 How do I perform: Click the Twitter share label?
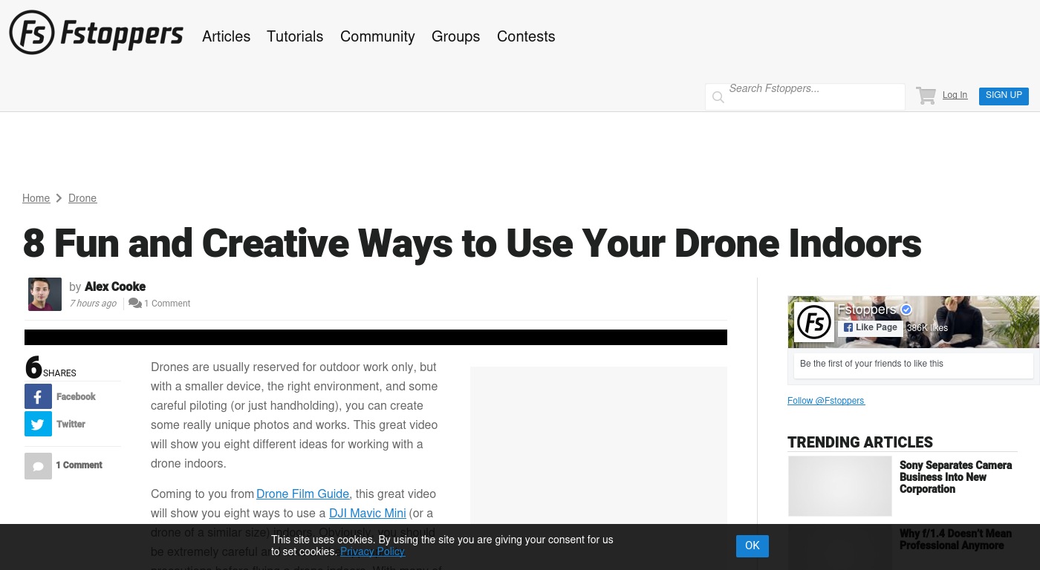(x=71, y=425)
